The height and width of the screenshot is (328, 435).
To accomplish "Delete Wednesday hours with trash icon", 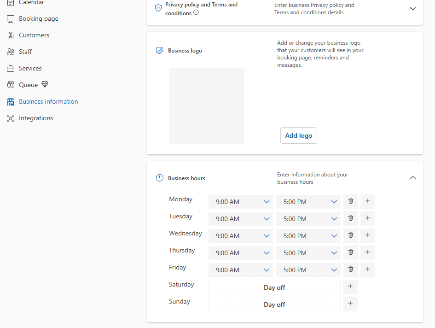I will pos(351,235).
